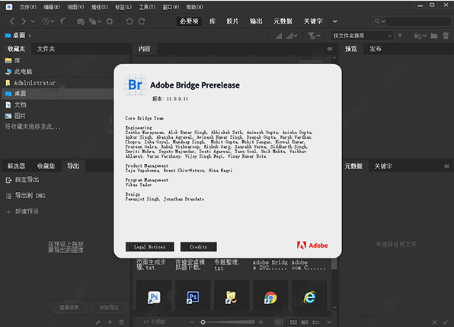Expand the recent files dropdown arrow
454x327 pixels.
tap(53, 21)
